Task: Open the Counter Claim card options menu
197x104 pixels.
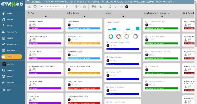Action: [x=60, y=52]
